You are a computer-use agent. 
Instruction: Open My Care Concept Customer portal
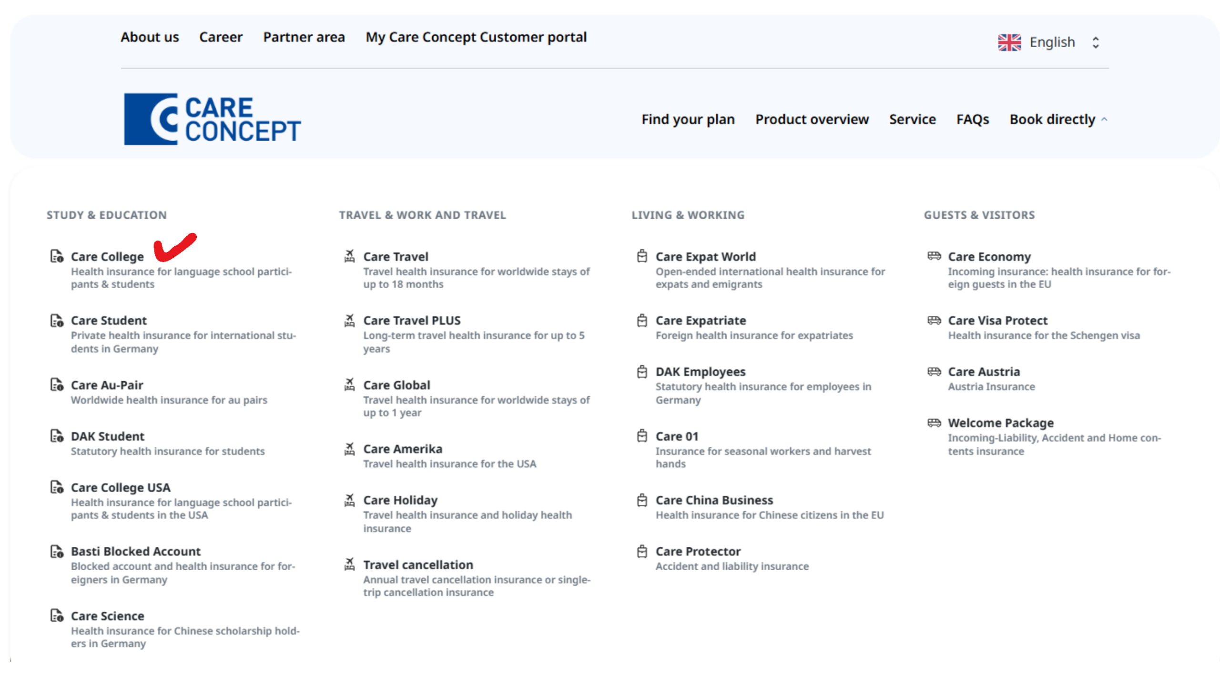[476, 37]
